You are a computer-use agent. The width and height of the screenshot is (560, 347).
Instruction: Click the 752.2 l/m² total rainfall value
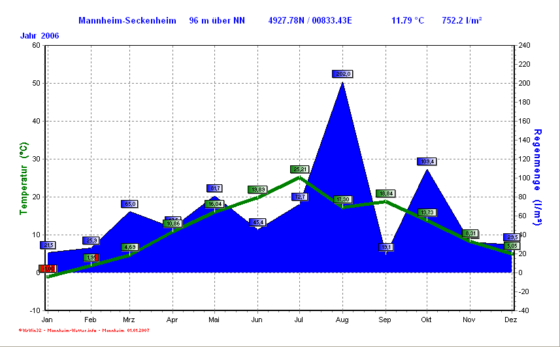point(462,21)
